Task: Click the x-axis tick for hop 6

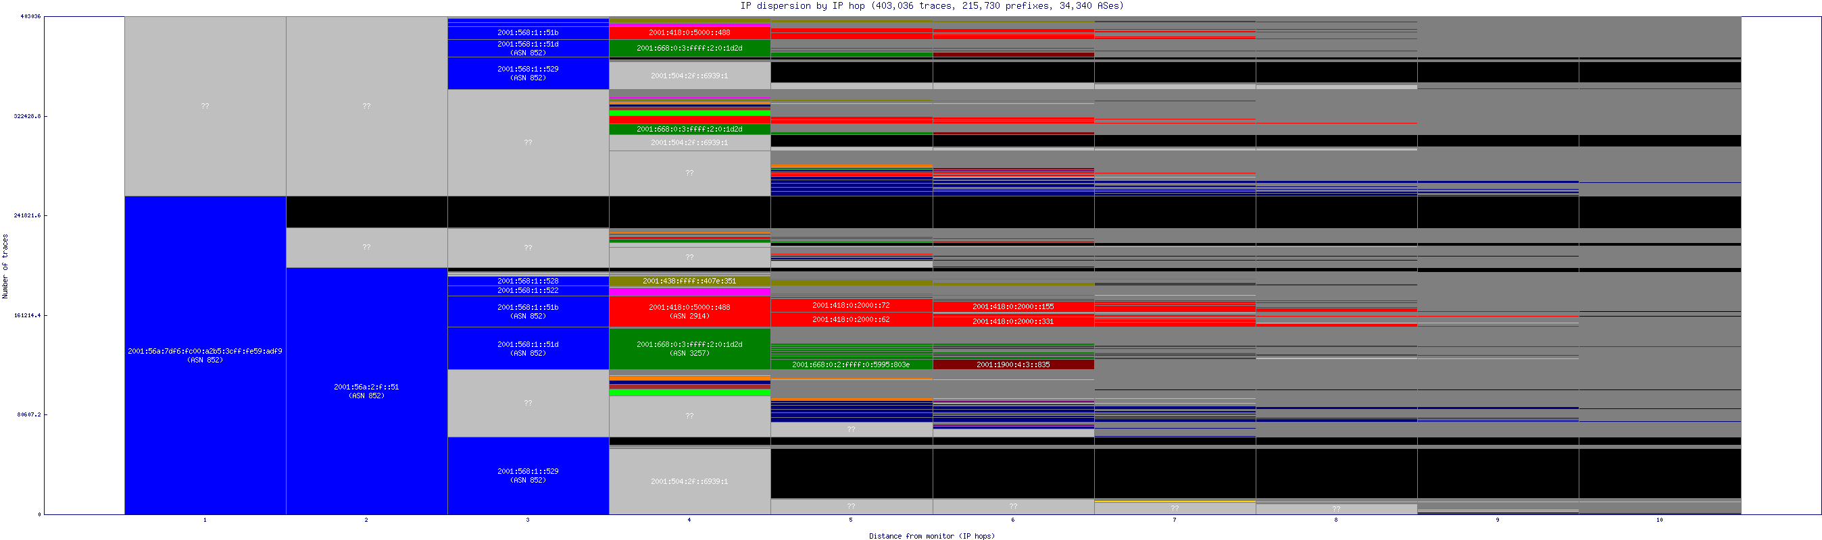Action: [x=1013, y=520]
